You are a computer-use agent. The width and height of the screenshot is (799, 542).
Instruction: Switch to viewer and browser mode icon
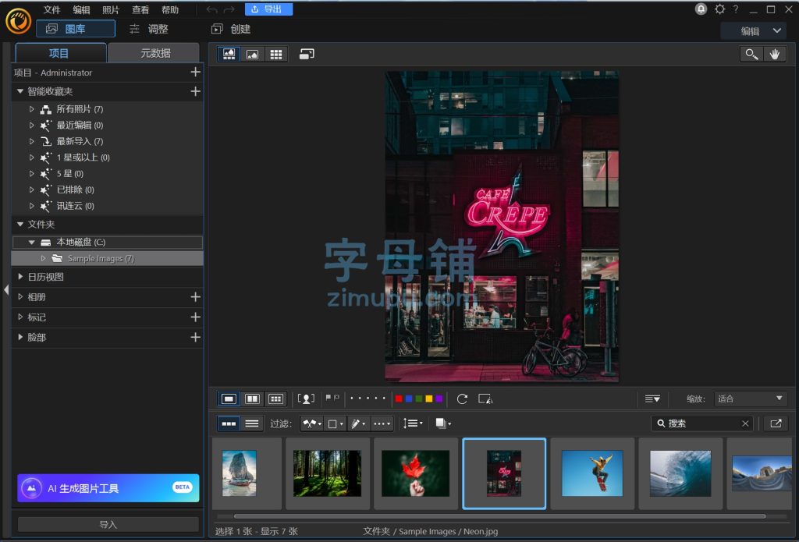point(229,54)
